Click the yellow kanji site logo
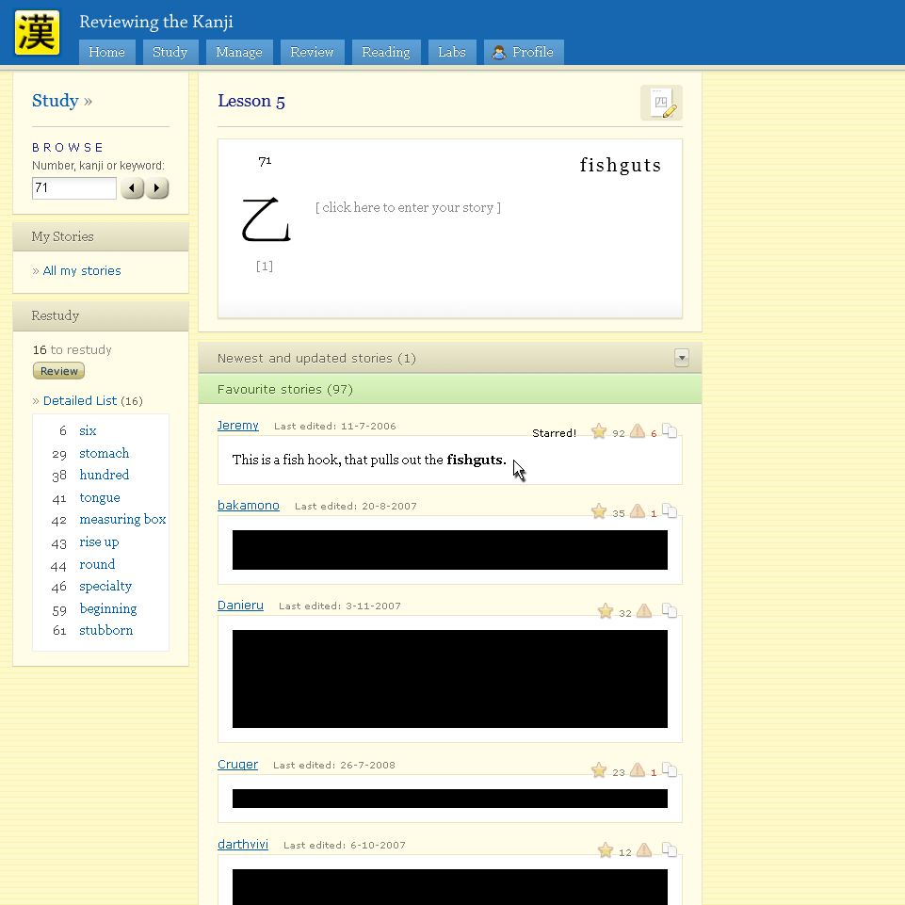Image resolution: width=905 pixels, height=905 pixels. point(37,32)
